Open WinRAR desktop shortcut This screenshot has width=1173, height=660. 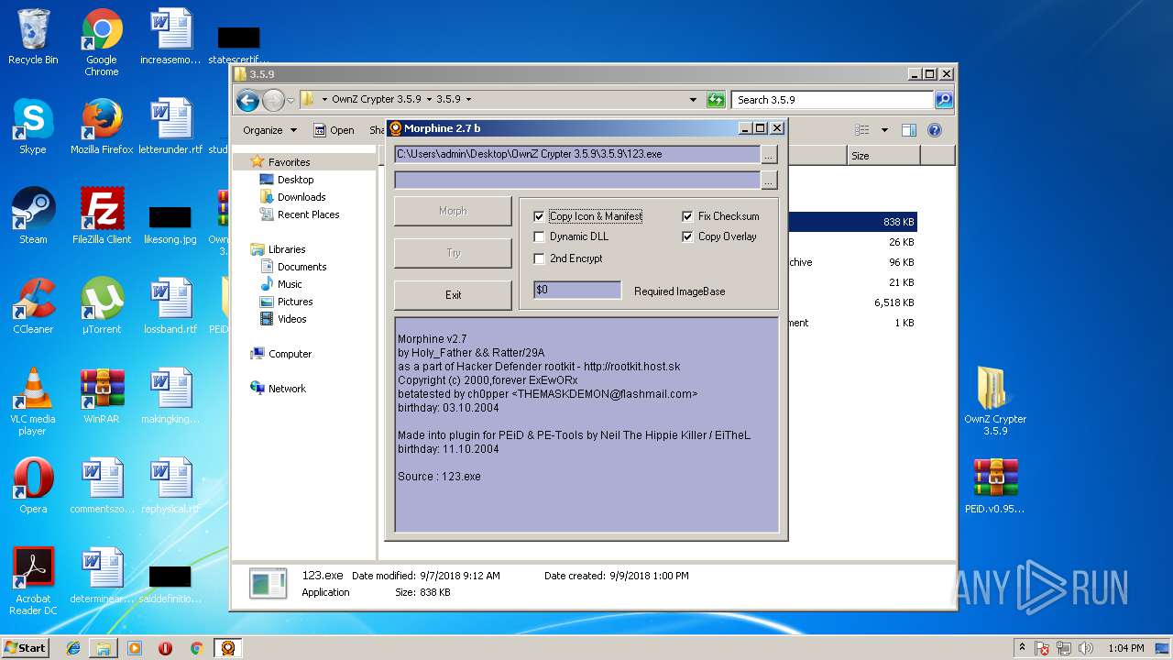pyautogui.click(x=102, y=396)
